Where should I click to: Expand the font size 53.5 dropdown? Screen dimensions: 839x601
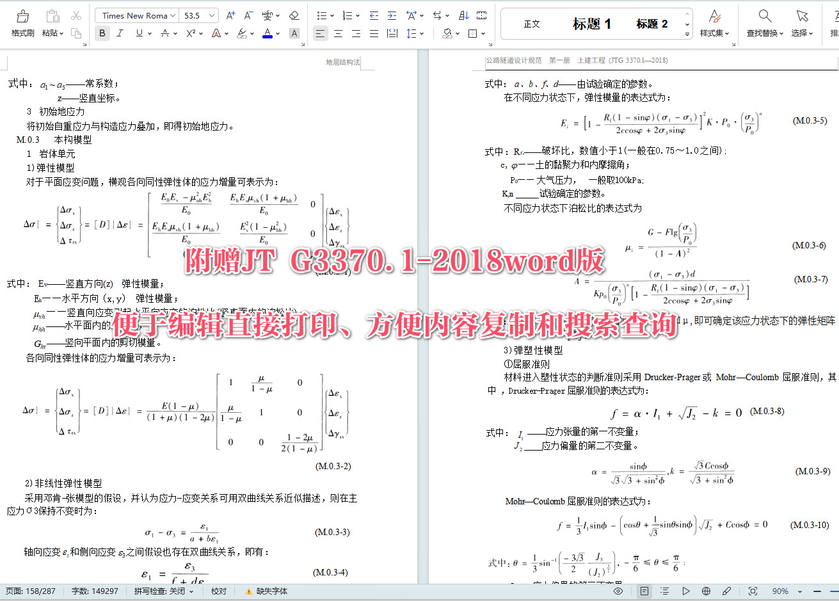click(x=212, y=15)
